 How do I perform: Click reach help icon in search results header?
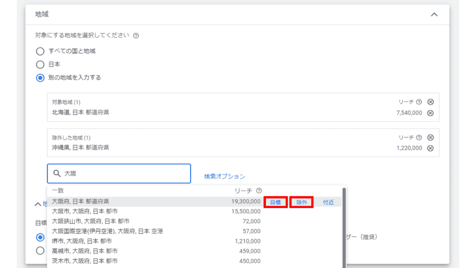(259, 191)
